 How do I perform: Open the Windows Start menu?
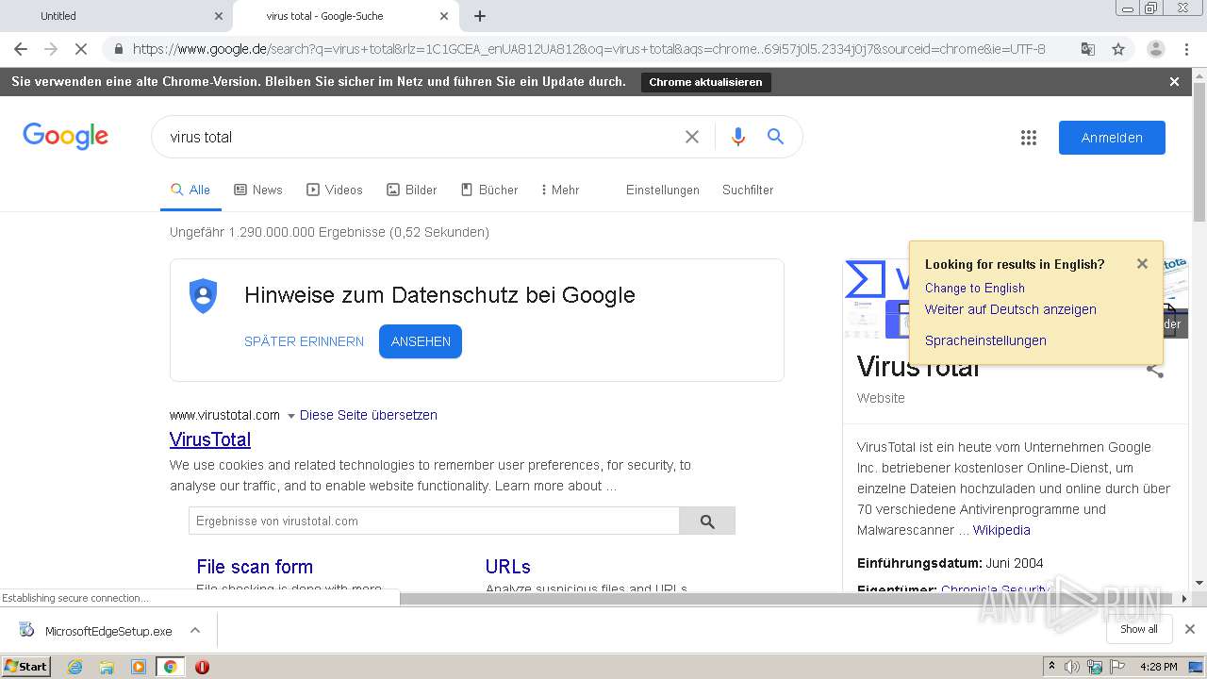25,666
